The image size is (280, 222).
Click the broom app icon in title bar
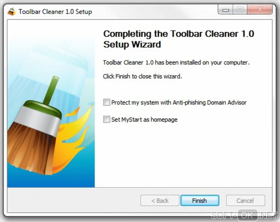click(11, 12)
